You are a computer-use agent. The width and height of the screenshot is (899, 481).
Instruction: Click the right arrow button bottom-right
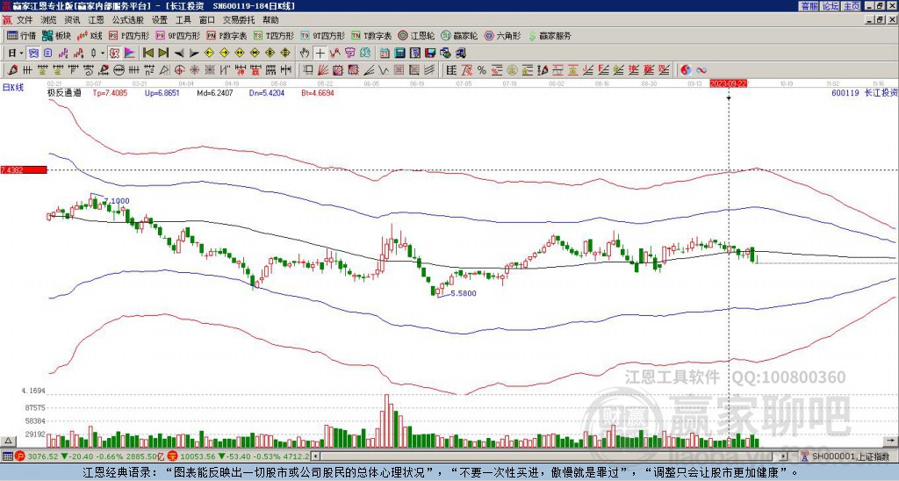point(890,441)
